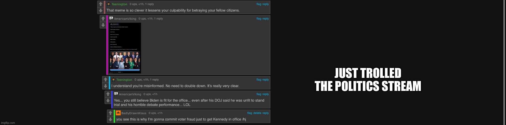Open AmericanViking's profile on image comment

125,19
